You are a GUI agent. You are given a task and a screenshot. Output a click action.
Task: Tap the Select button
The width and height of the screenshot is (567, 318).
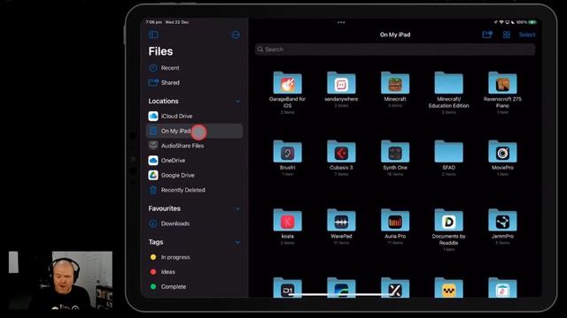point(527,34)
